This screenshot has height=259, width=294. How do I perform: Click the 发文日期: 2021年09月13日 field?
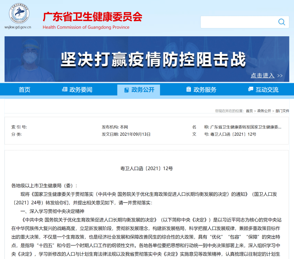tap(126, 134)
